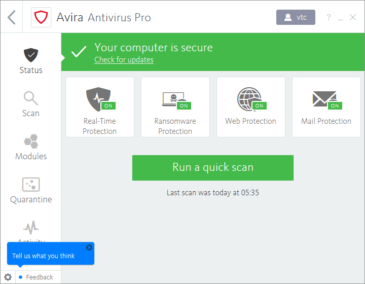The image size is (365, 284).
Task: Open help with the question mark icon
Action: coord(328,18)
